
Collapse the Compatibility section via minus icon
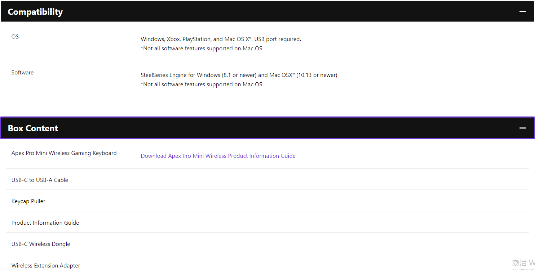click(522, 12)
